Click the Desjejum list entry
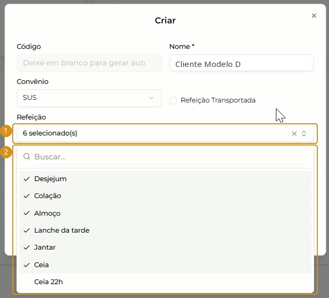 [x=165, y=179]
